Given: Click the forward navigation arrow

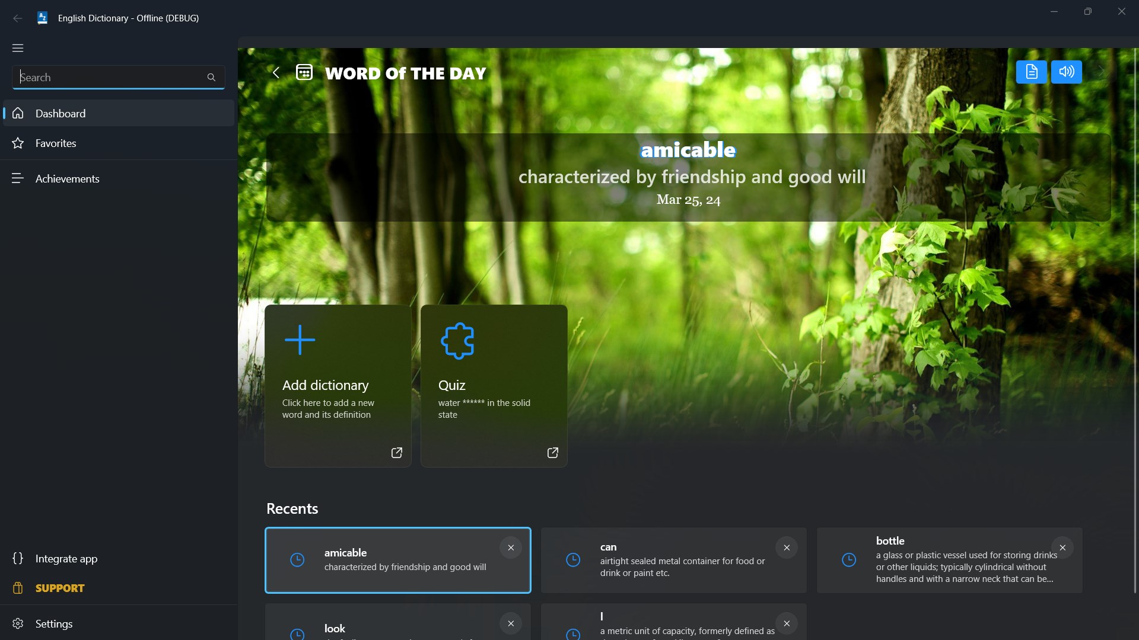Looking at the screenshot, I should pyautogui.click(x=1100, y=72).
